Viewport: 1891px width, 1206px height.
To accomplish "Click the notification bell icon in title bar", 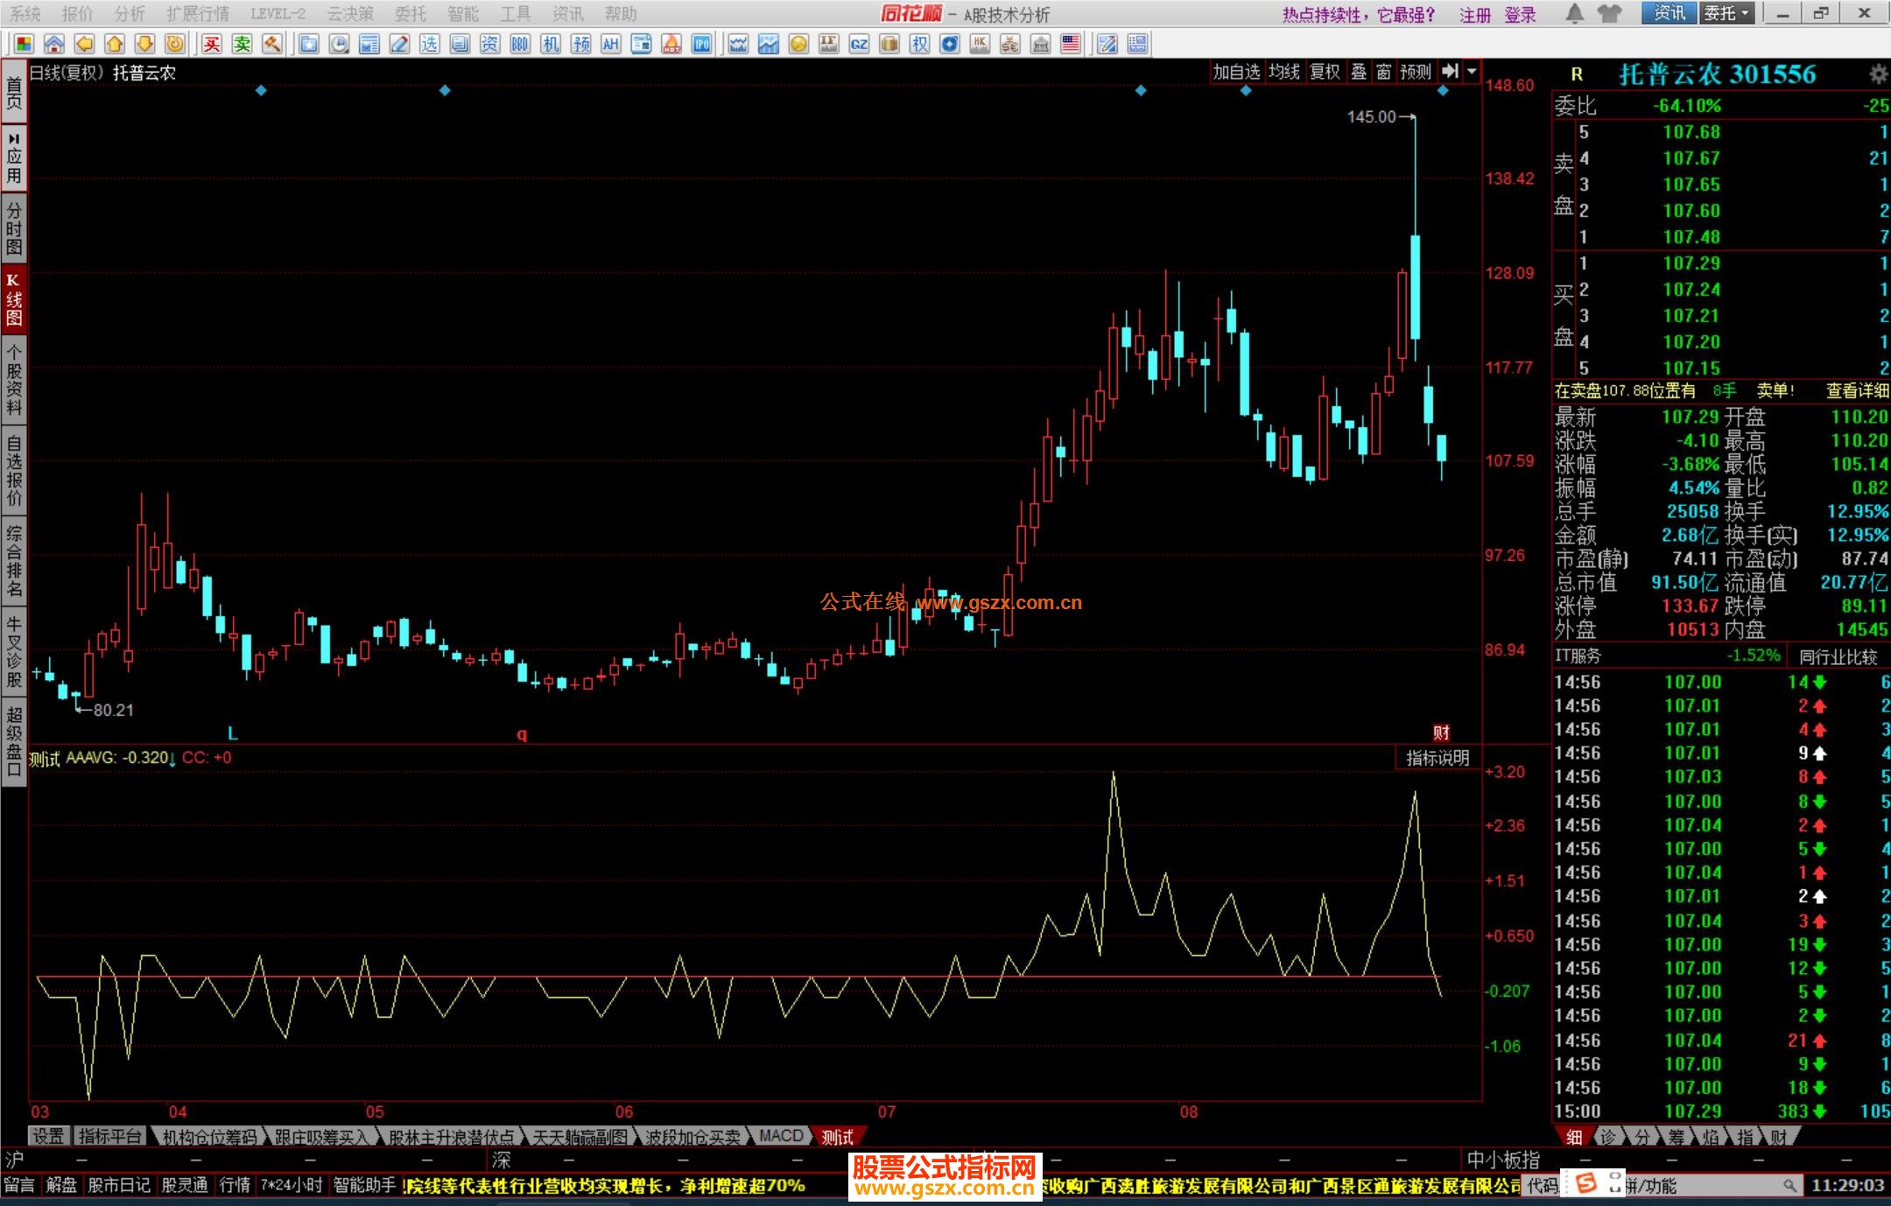I will pyautogui.click(x=1574, y=13).
